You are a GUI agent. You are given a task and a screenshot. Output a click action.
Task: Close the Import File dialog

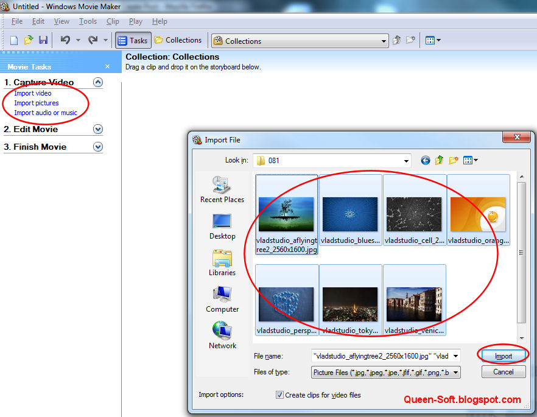(517, 137)
